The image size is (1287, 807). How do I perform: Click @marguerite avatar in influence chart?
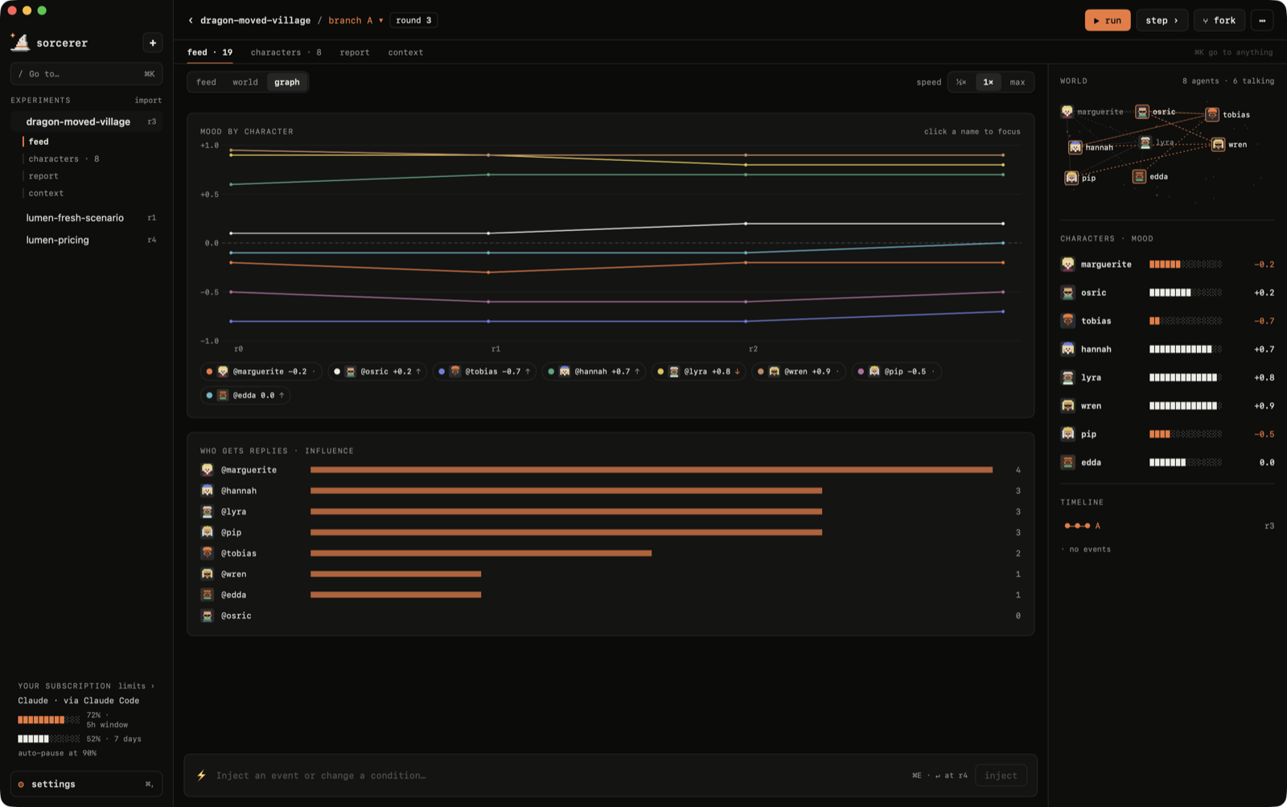(x=208, y=470)
